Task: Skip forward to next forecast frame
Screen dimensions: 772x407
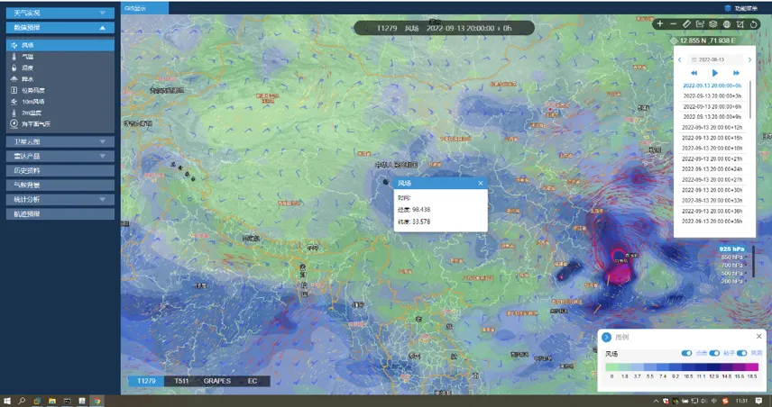Action: [736, 72]
